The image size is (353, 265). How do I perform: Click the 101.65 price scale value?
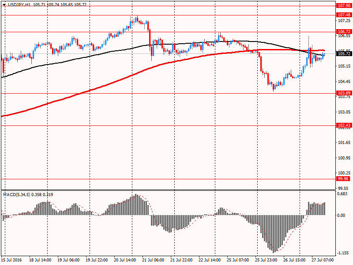pyautogui.click(x=344, y=142)
